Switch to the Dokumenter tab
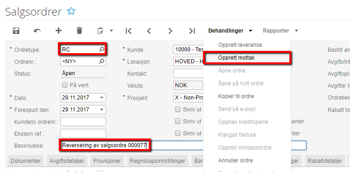Screen dimensions: 350x172 pyautogui.click(x=26, y=161)
